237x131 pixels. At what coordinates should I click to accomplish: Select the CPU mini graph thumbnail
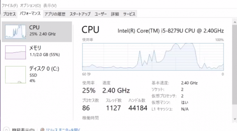(x=15, y=32)
